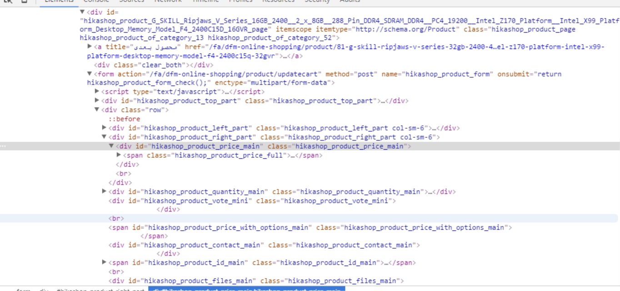The width and height of the screenshot is (620, 291).
Task: Click the "hikashop_product_left_part col-sm-6" class value
Action: click(x=355, y=128)
